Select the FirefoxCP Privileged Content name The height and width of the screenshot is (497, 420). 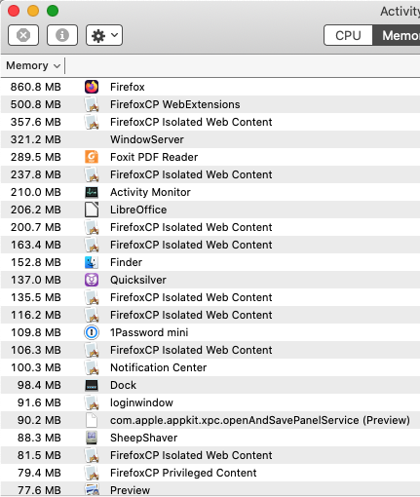click(183, 473)
